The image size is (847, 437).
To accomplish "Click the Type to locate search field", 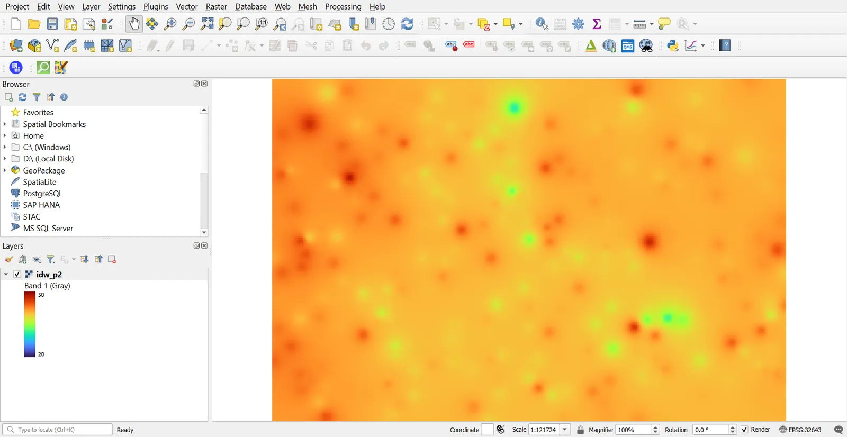I will (57, 430).
